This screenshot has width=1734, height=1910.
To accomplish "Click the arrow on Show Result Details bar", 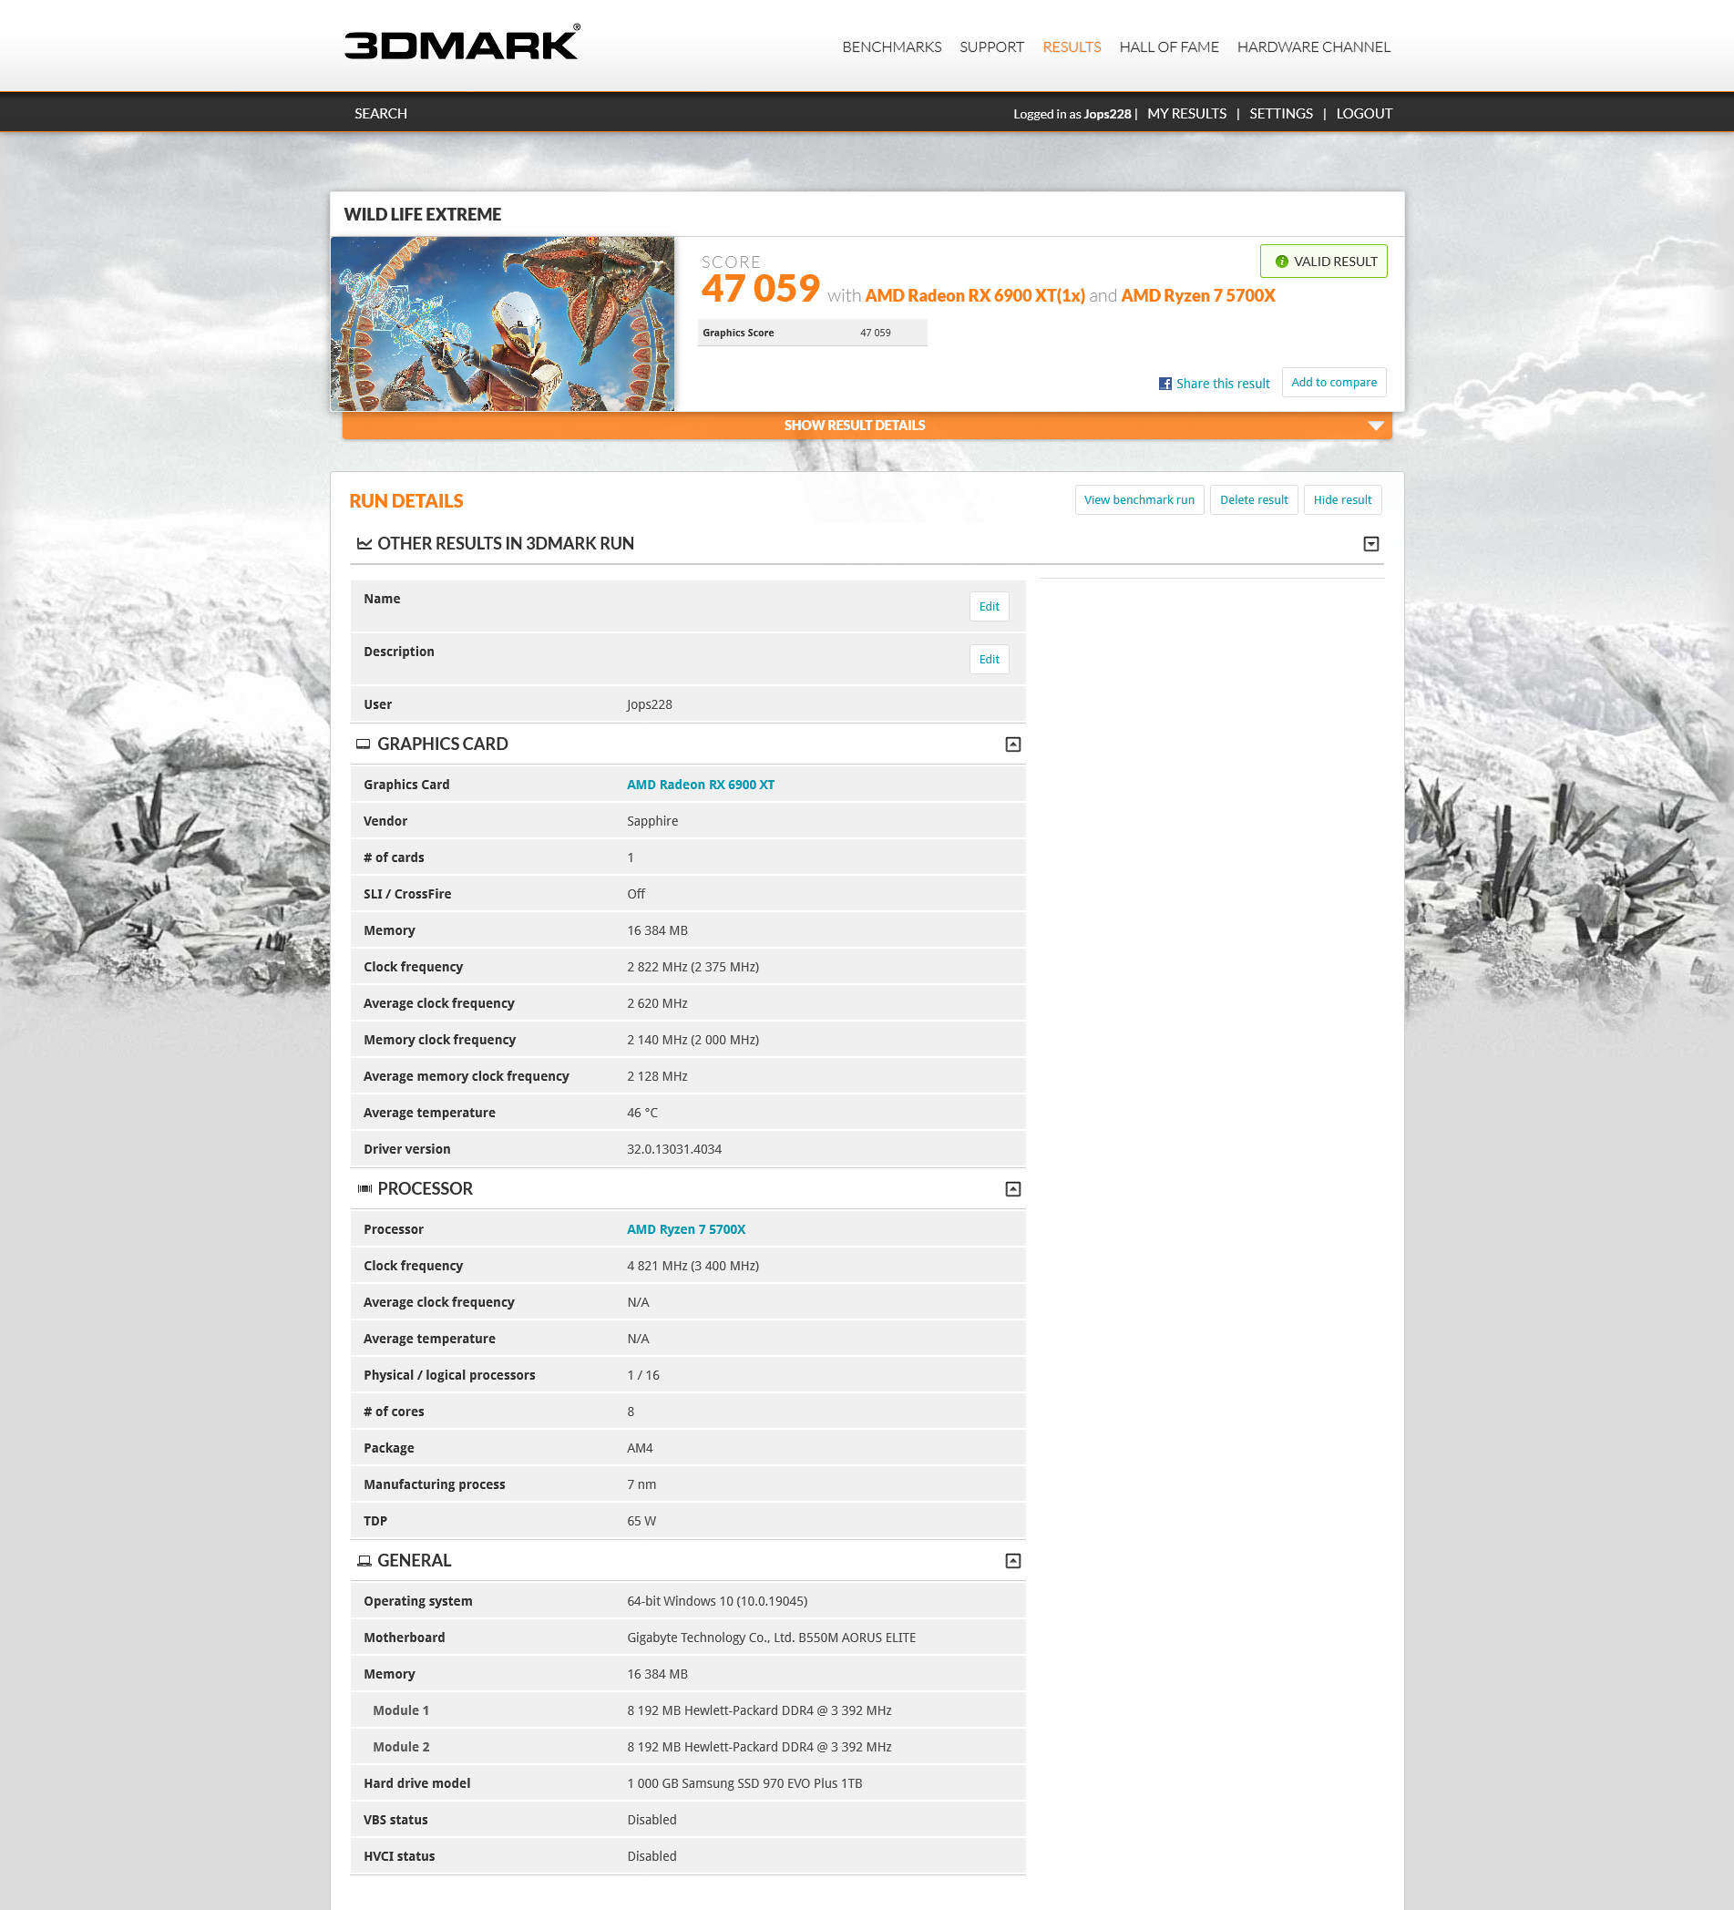I will point(1375,426).
